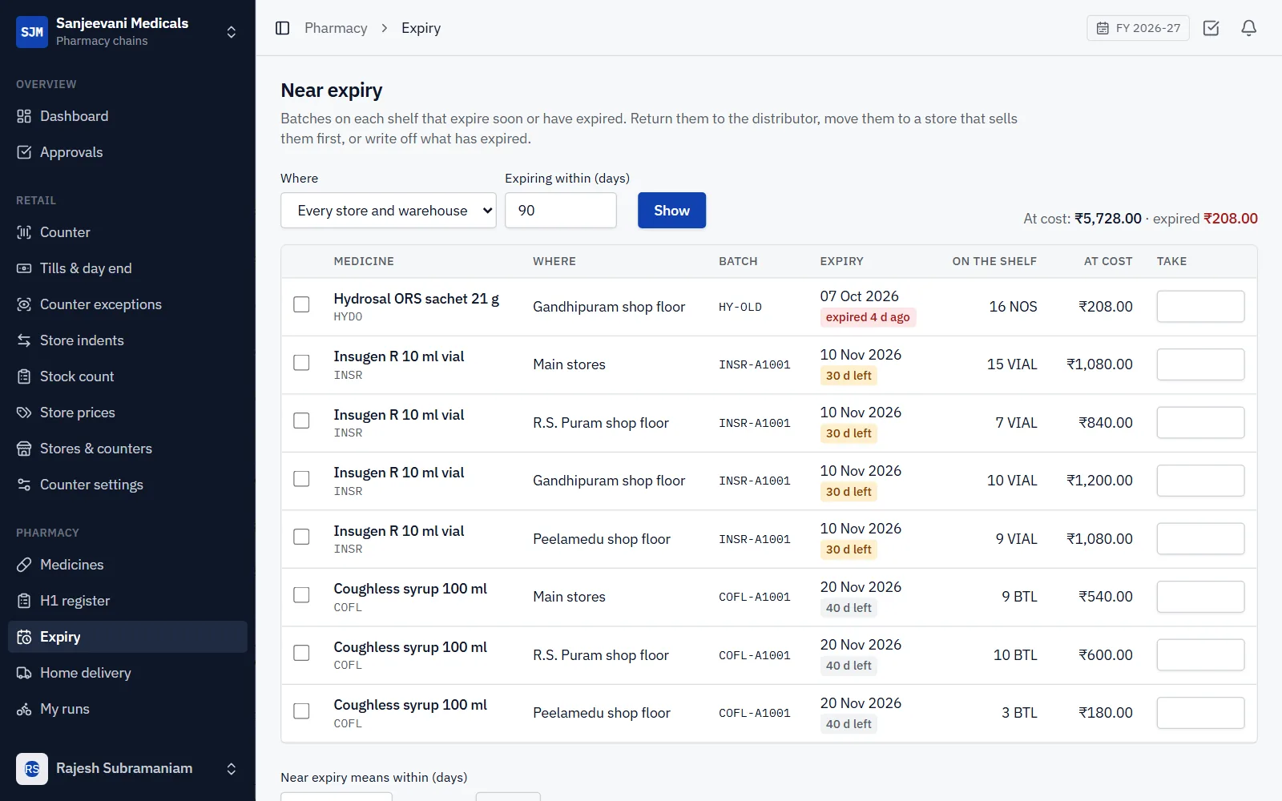The image size is (1282, 801).
Task: Click Take field for Coughless Peelamedu row
Action: tap(1200, 713)
